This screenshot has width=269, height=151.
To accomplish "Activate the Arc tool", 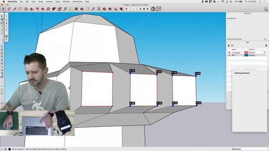I will click(21, 9).
